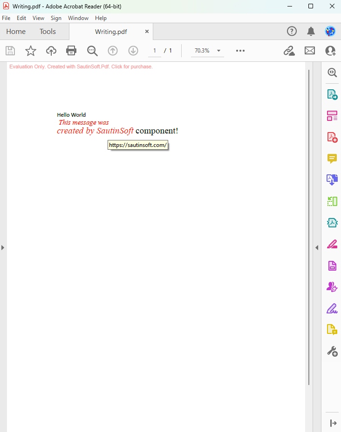341x432 pixels.
Task: Send the file by email
Action: [x=310, y=51]
